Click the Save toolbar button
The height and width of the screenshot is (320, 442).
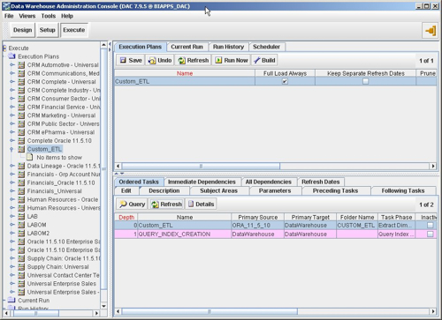pyautogui.click(x=131, y=60)
